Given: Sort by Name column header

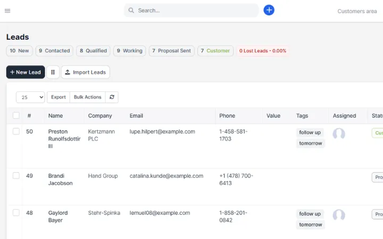Looking at the screenshot, I should coord(55,116).
